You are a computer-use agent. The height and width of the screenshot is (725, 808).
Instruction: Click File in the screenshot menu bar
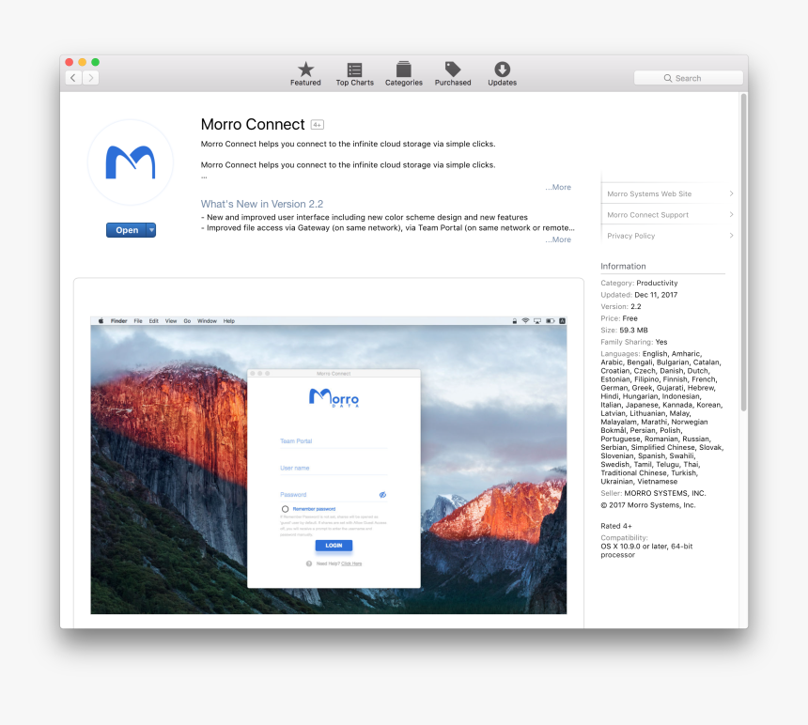pos(138,321)
